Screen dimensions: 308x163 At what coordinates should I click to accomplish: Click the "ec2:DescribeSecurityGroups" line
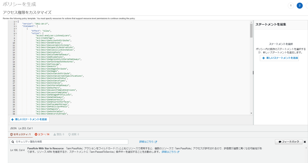pyautogui.click(x=52, y=114)
